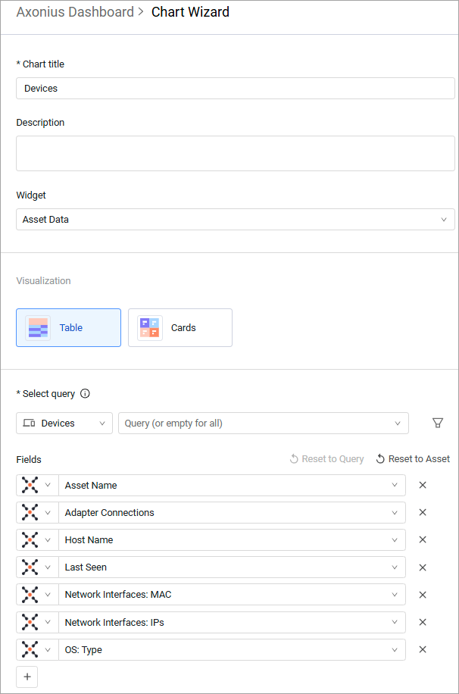Click the Axonius adapter icon beside OS: Type

pos(30,650)
